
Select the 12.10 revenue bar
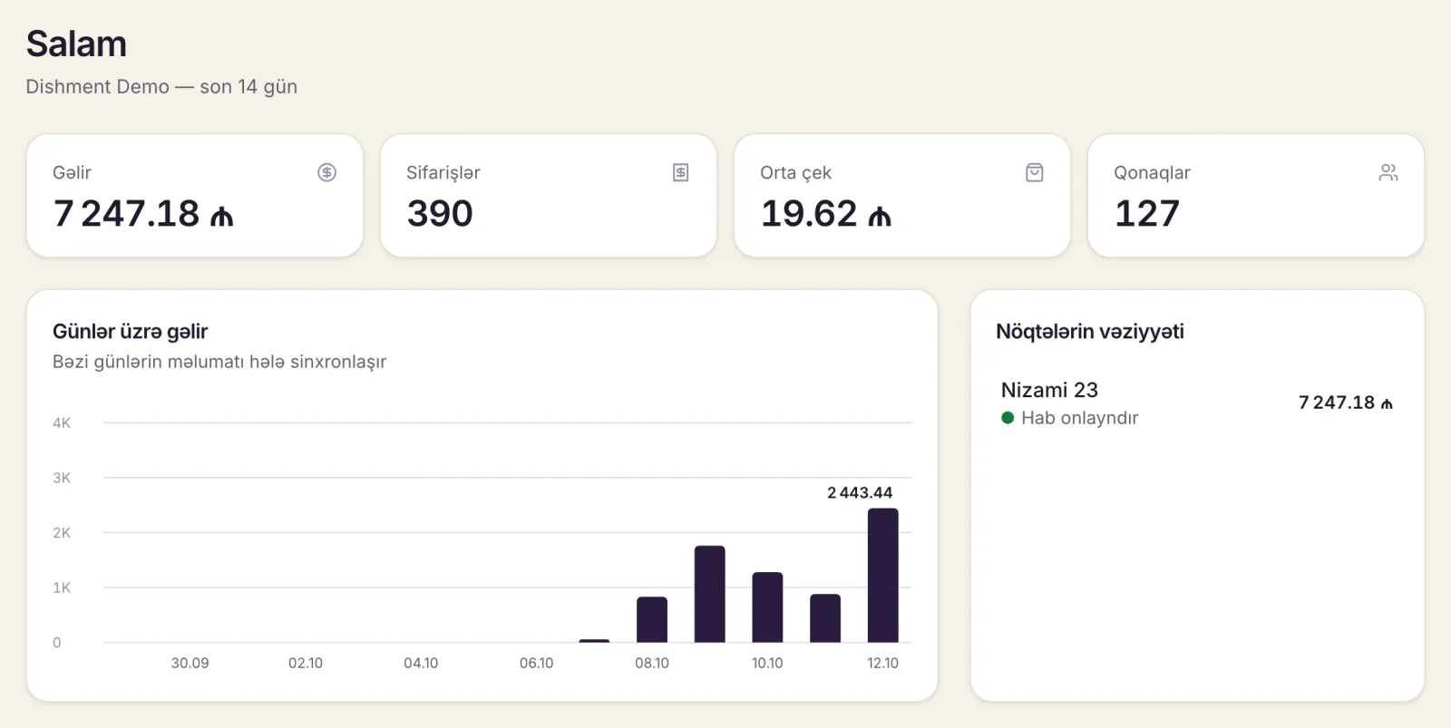(882, 576)
